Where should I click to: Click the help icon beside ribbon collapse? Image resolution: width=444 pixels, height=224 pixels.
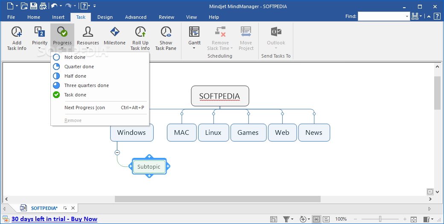coord(437,16)
